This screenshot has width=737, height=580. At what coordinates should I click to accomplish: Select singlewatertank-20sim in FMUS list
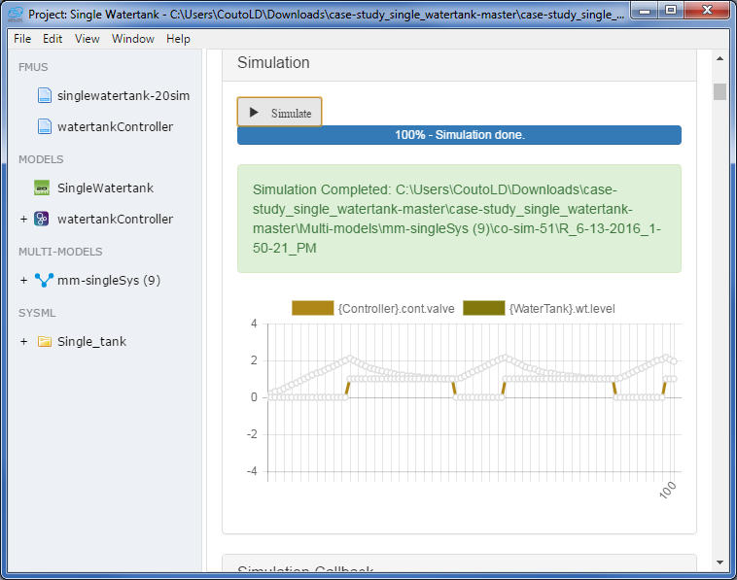pyautogui.click(x=123, y=95)
